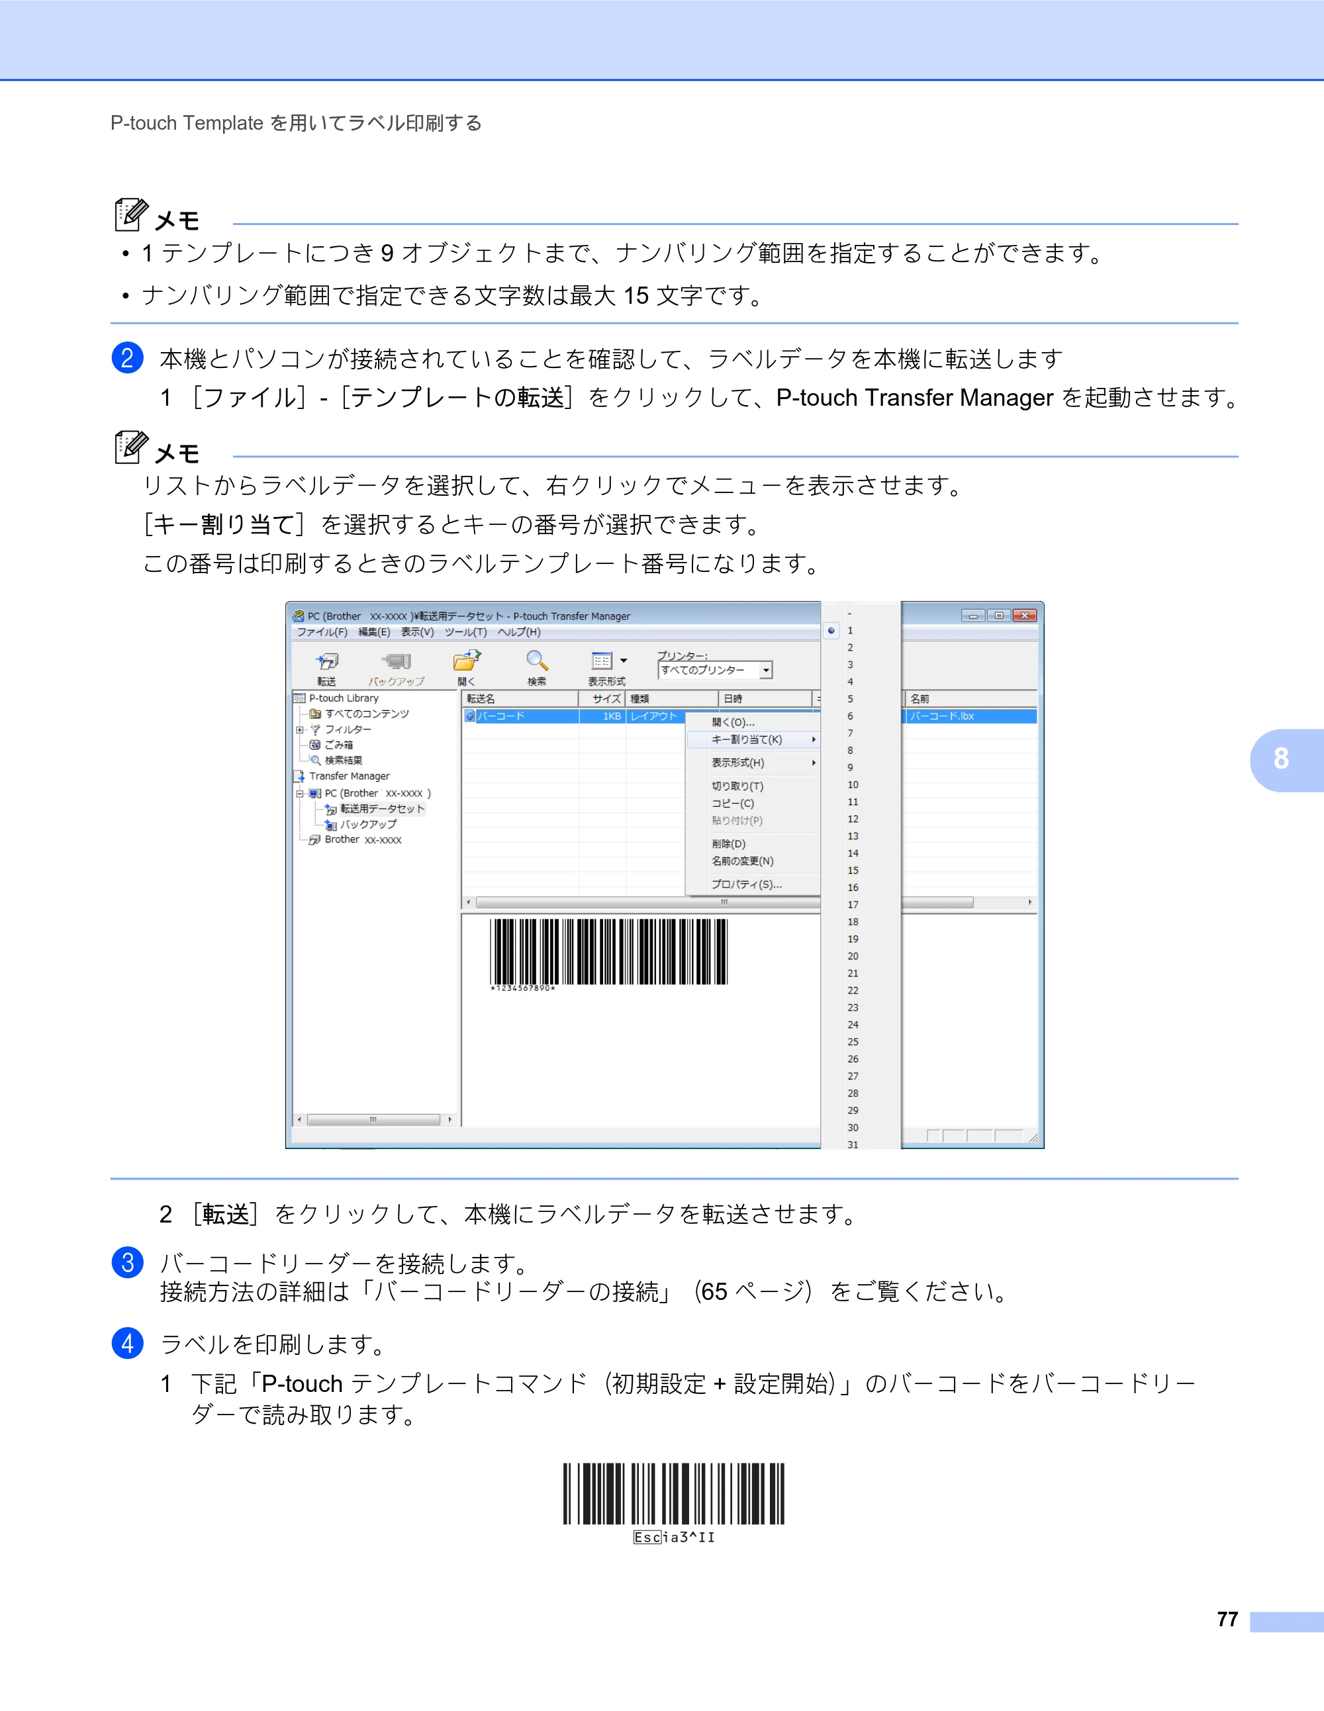Screen dimensions: 1324x1711
Task: Choose key number 5 in submenu
Action: [x=850, y=699]
